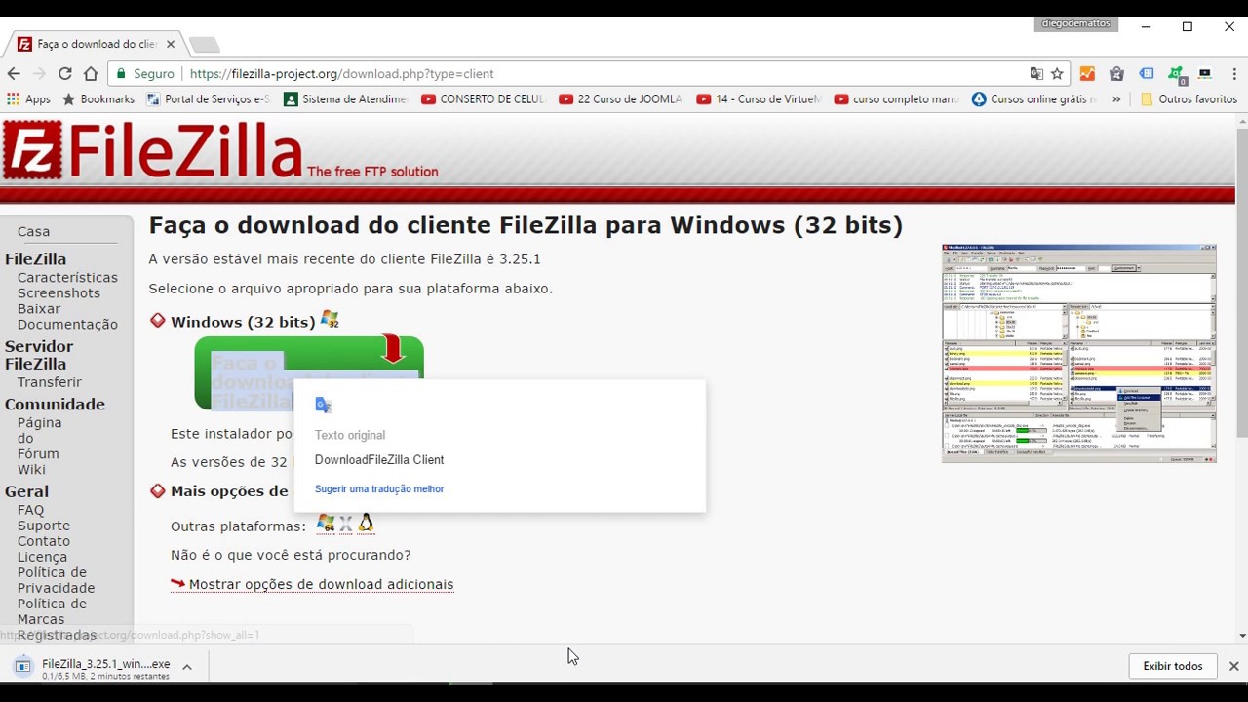Open the Fórum sidebar link
Image resolution: width=1248 pixels, height=702 pixels.
(x=38, y=453)
